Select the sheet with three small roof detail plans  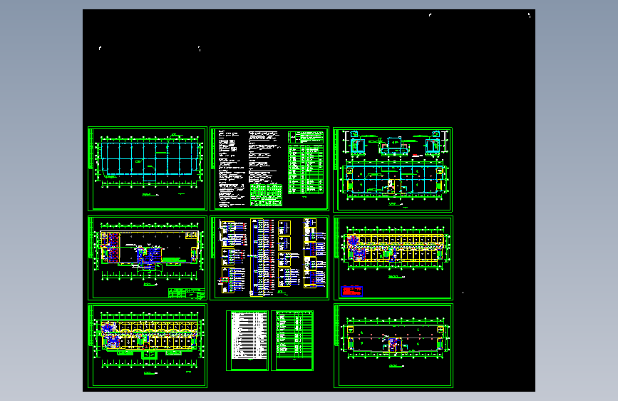click(x=393, y=169)
